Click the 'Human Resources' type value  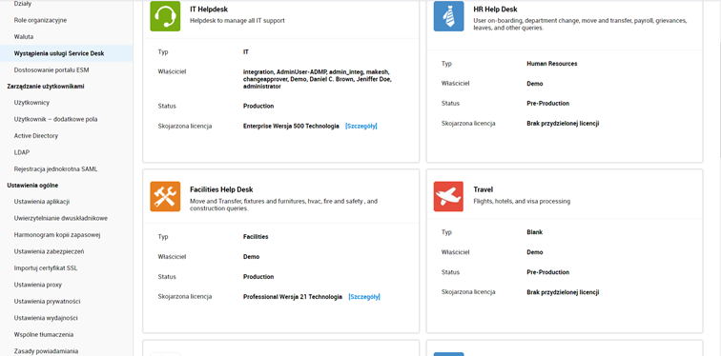(552, 64)
